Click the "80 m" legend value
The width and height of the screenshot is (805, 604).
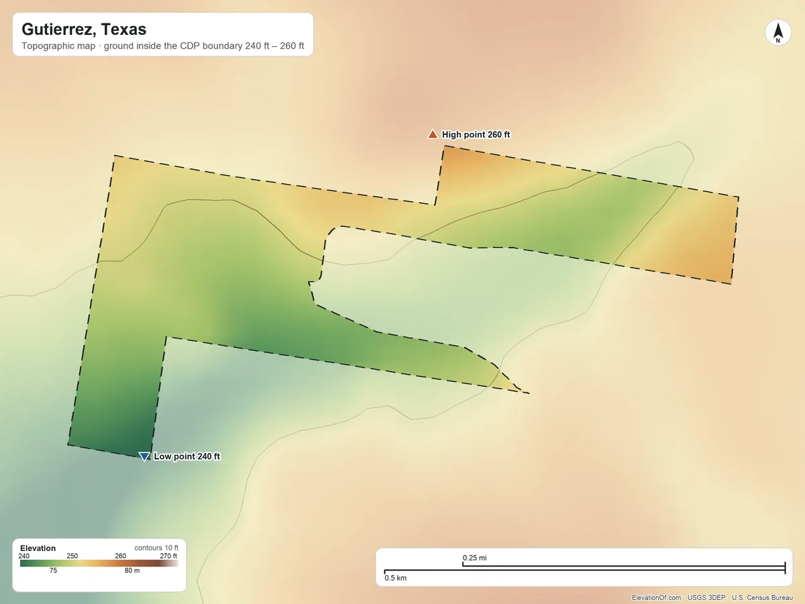pyautogui.click(x=132, y=570)
